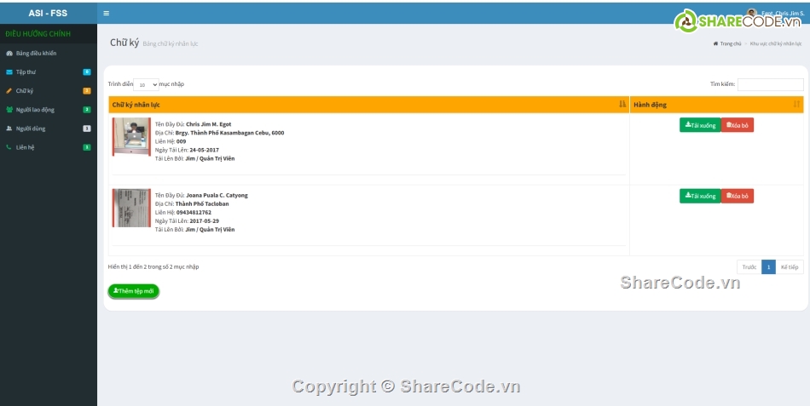Open Tệp thư menu item
Screen dimensions: 810x406
(x=49, y=72)
